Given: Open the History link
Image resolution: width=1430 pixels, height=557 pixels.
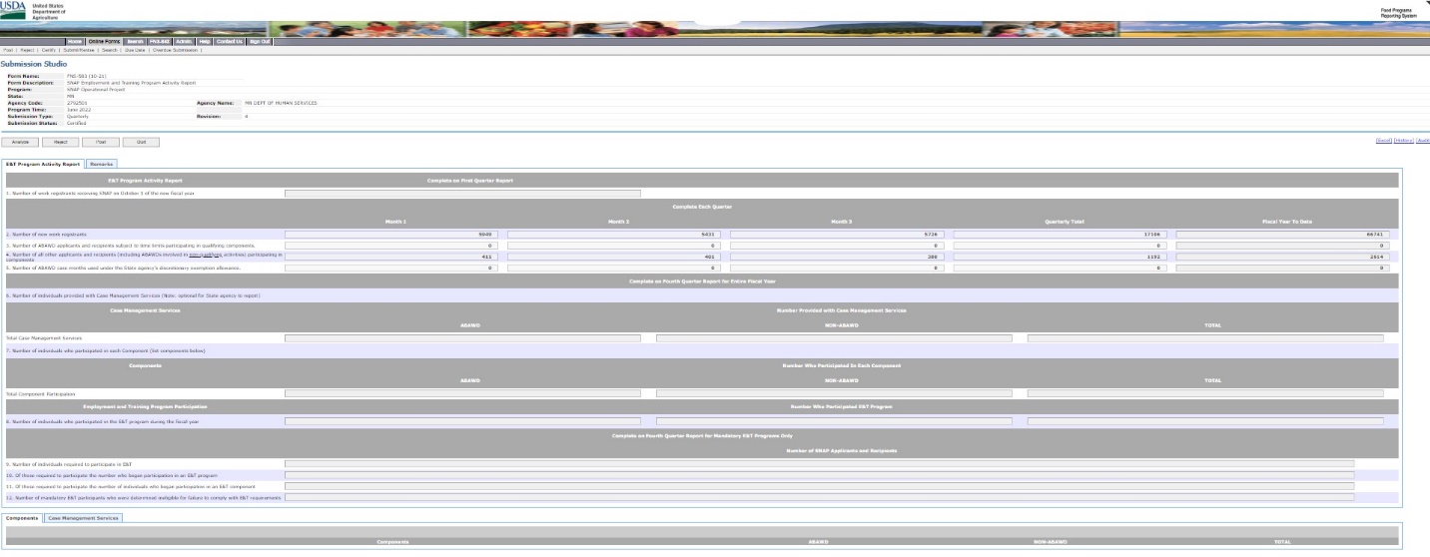Looking at the screenshot, I should point(1403,141).
